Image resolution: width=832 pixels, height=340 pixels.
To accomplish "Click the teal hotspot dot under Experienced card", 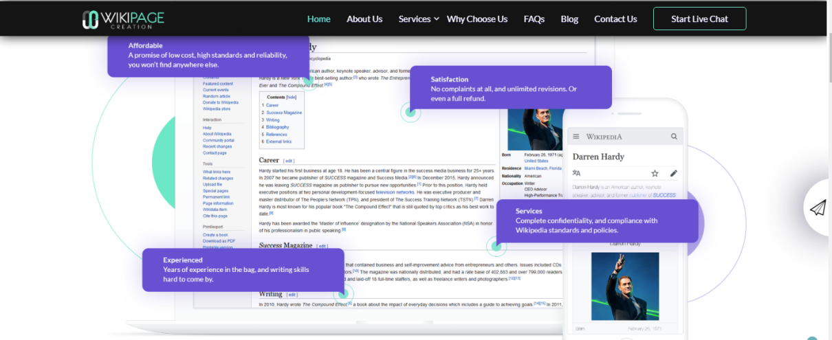I will 343,295.
